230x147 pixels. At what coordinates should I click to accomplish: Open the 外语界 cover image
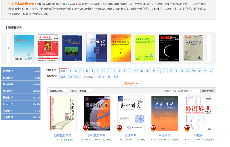pyautogui.click(x=199, y=113)
